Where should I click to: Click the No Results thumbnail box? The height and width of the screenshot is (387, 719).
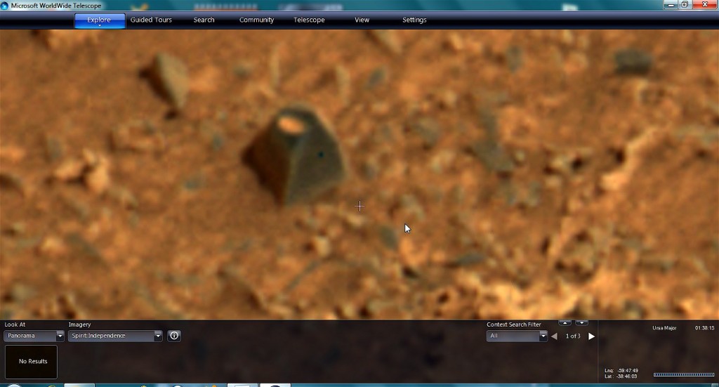tap(31, 362)
